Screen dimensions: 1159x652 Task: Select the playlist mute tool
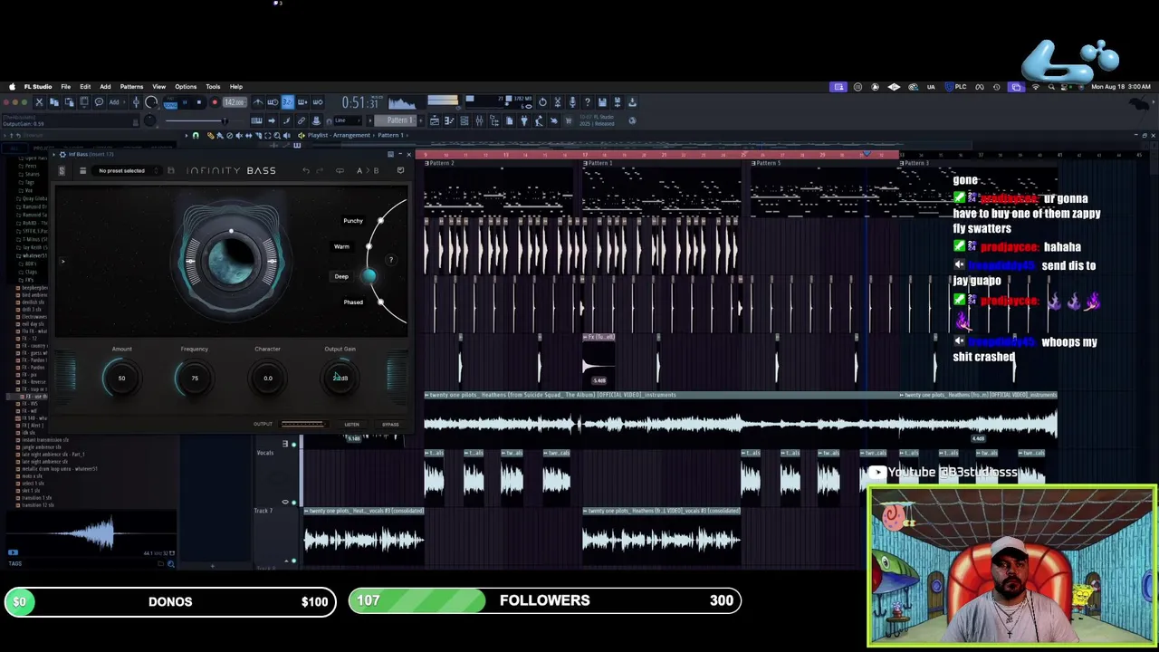pyautogui.click(x=239, y=135)
